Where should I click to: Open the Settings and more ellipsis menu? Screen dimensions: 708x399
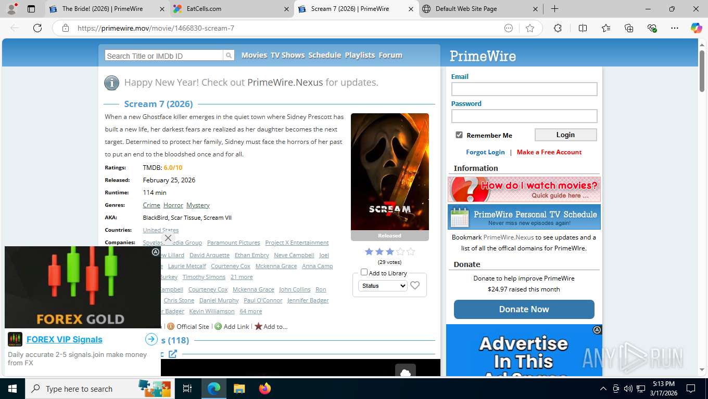click(x=675, y=28)
